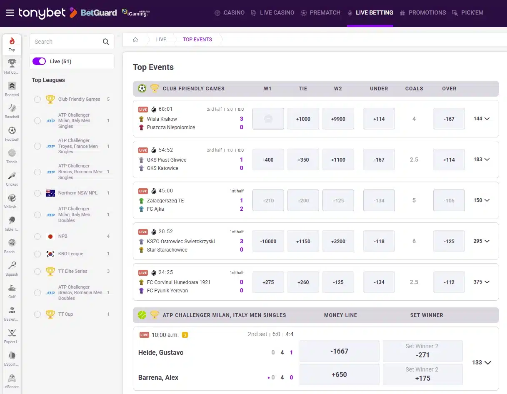Click the search magnifier icon
Image resolution: width=507 pixels, height=394 pixels.
(105, 42)
